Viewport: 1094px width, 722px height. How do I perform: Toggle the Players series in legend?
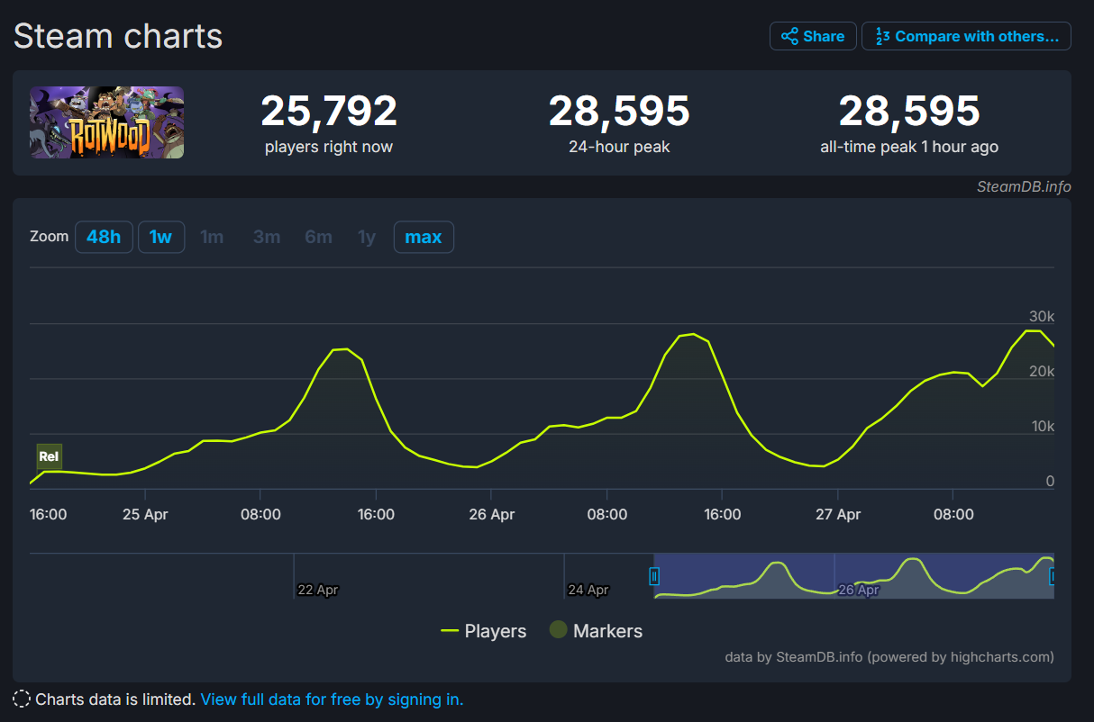tap(484, 631)
